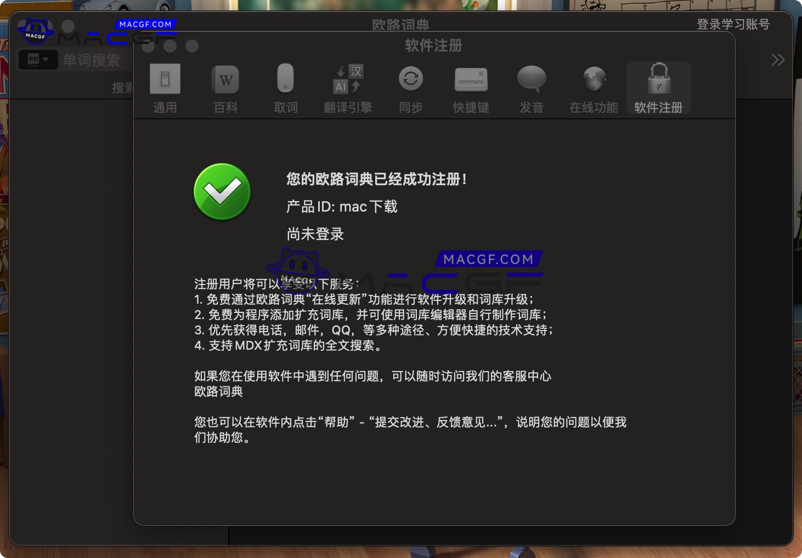Click the 尚未登录 login status text
The image size is (802, 558).
[x=314, y=234]
